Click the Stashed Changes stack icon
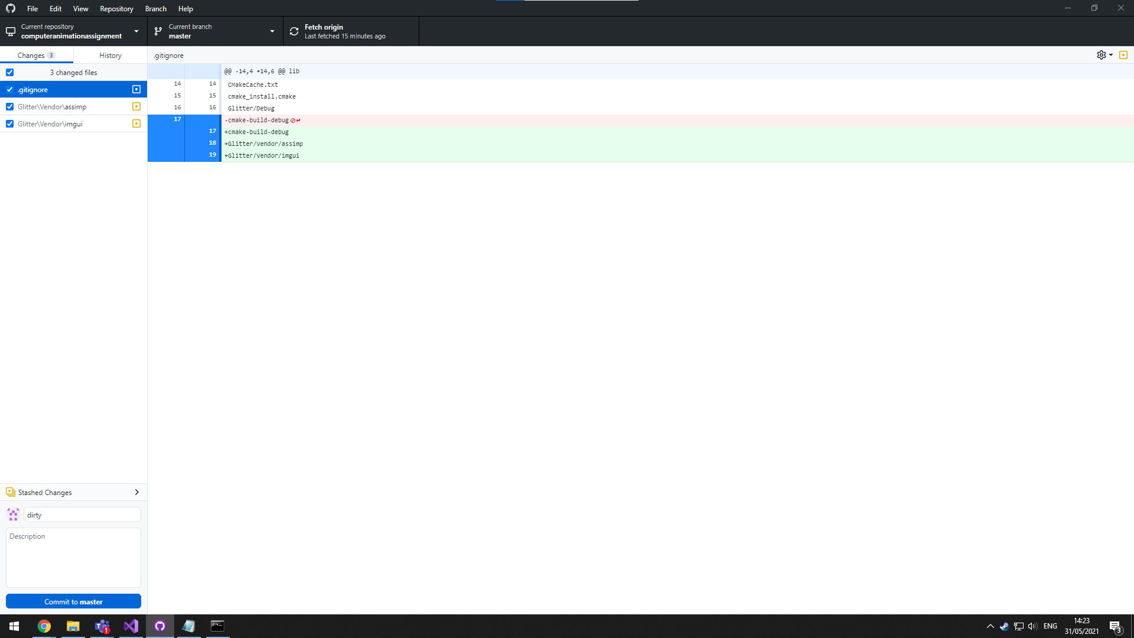 [x=10, y=492]
